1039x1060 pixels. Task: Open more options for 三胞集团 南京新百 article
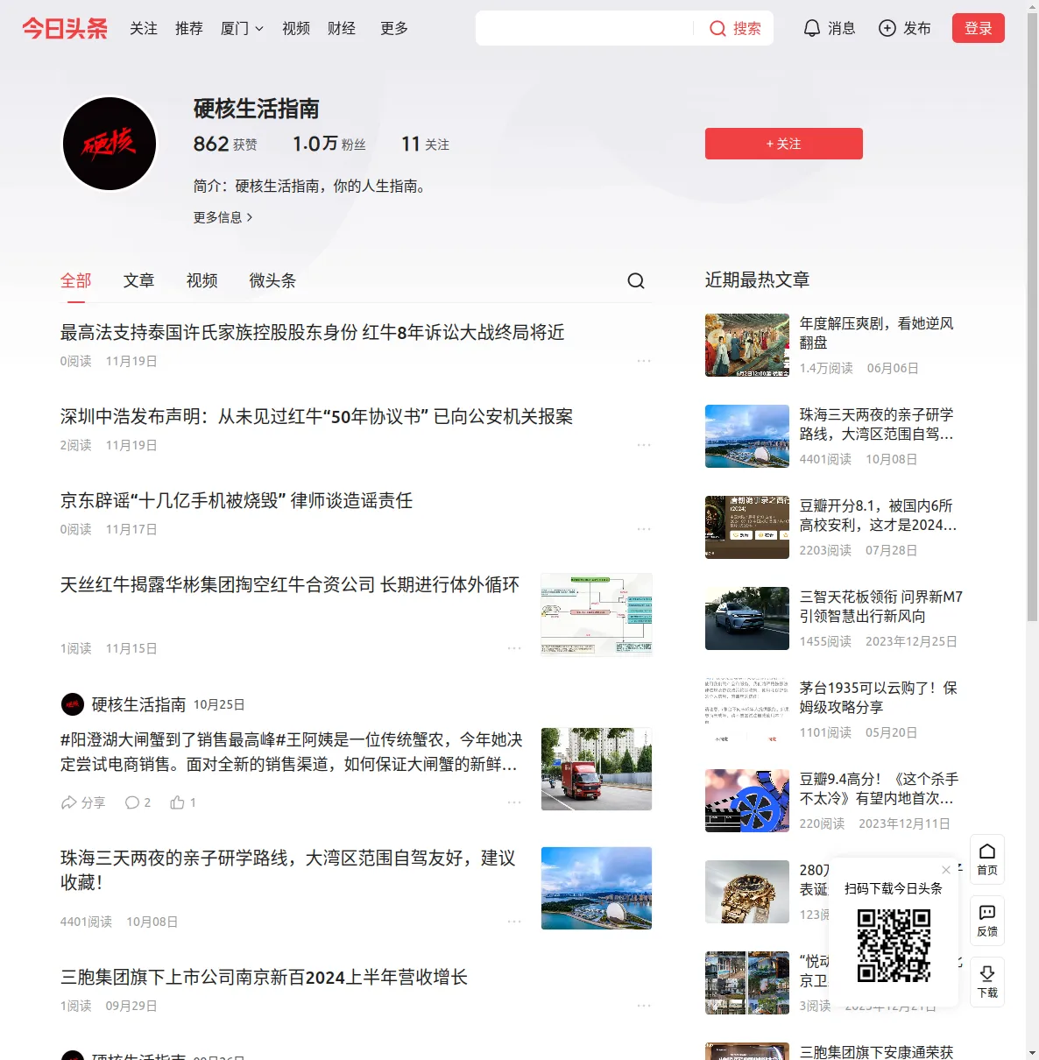click(x=644, y=1006)
